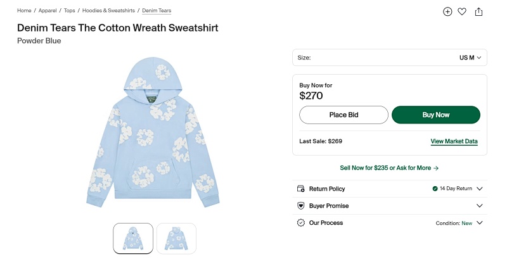Click the green Buy Now button

click(x=436, y=115)
